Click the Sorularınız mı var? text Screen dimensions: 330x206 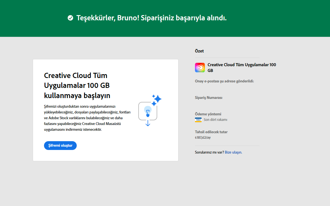point(209,152)
